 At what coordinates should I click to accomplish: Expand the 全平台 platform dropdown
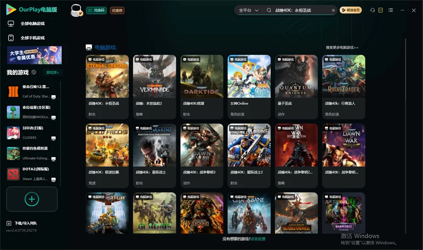(248, 10)
